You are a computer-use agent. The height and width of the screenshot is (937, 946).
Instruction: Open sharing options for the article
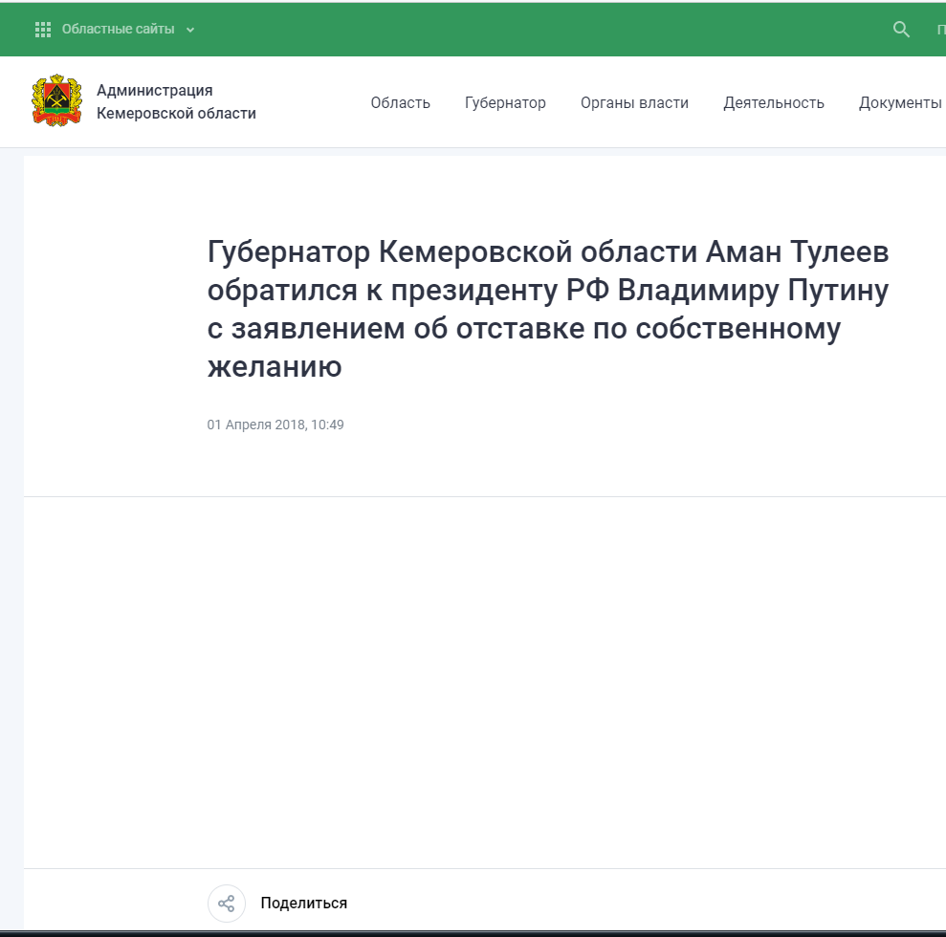[227, 902]
